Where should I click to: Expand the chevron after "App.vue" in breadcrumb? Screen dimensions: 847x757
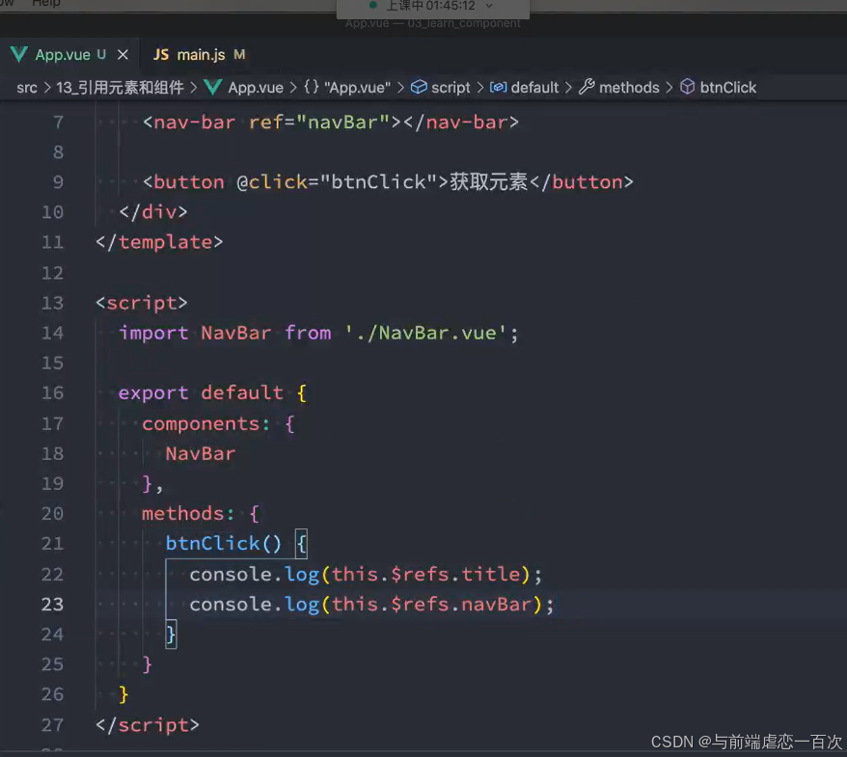(400, 88)
